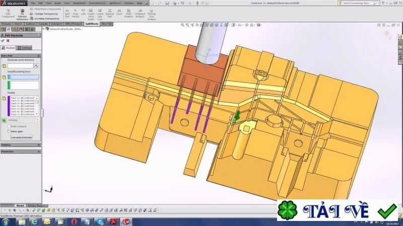Open the PropertyManager tab icon
The image size is (403, 226).
[x=9, y=29]
